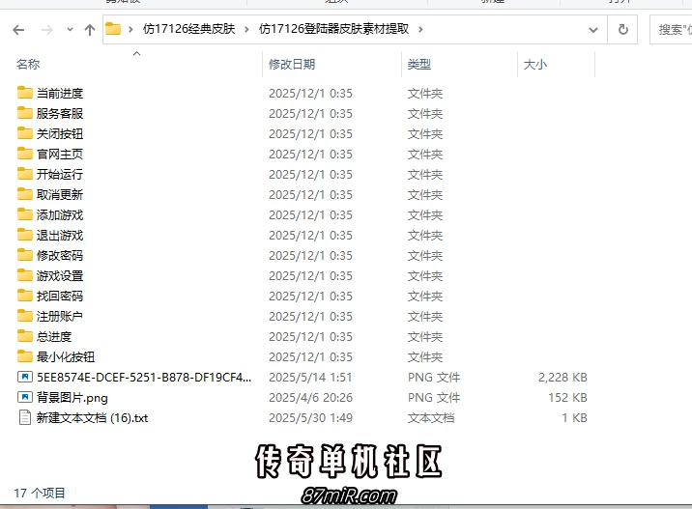This screenshot has width=692, height=509.
Task: Click the 新建文本文档 (16).txt file icon
Action: [25, 417]
